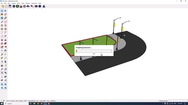The height and width of the screenshot is (105, 188).
Task: Open the File menu
Action: point(2,3)
